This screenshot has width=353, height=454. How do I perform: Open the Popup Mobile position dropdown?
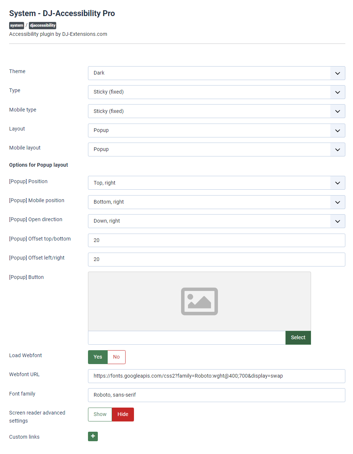(216, 202)
